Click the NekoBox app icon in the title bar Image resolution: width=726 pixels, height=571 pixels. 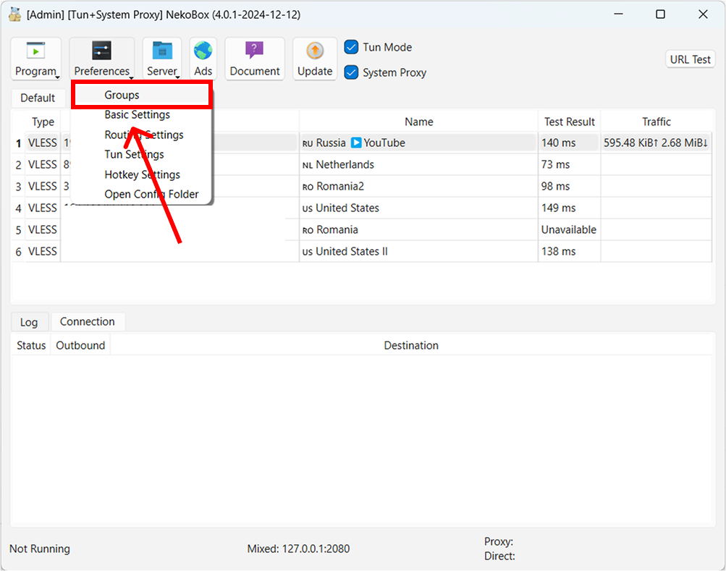[x=14, y=14]
